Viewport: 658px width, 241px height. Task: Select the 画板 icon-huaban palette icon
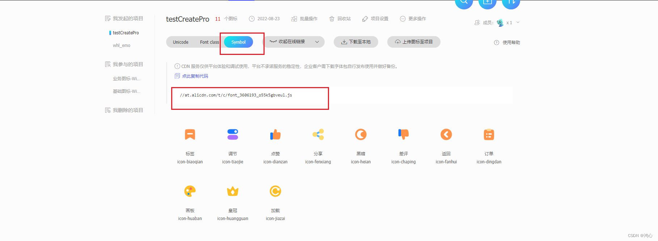click(190, 191)
